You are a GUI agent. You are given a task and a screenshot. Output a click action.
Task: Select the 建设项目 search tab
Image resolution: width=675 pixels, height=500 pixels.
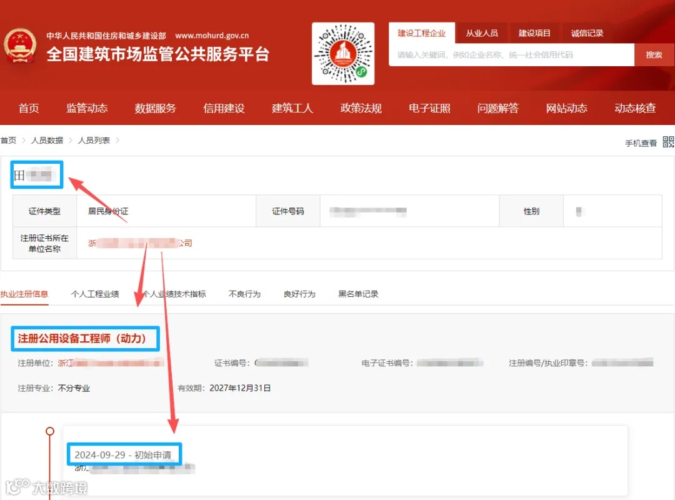[534, 33]
